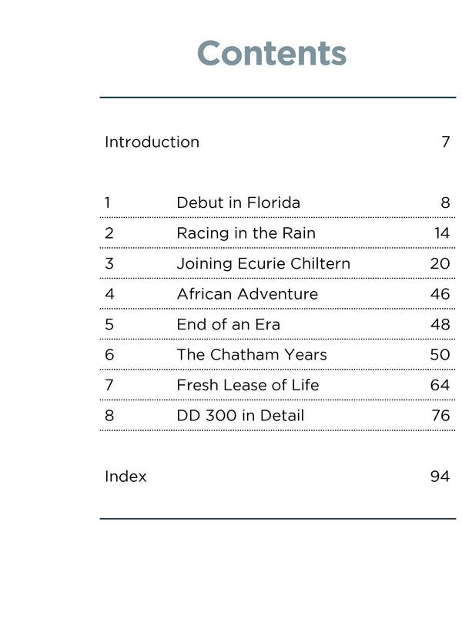Jump to page 46
The image size is (462, 629).
[440, 293]
